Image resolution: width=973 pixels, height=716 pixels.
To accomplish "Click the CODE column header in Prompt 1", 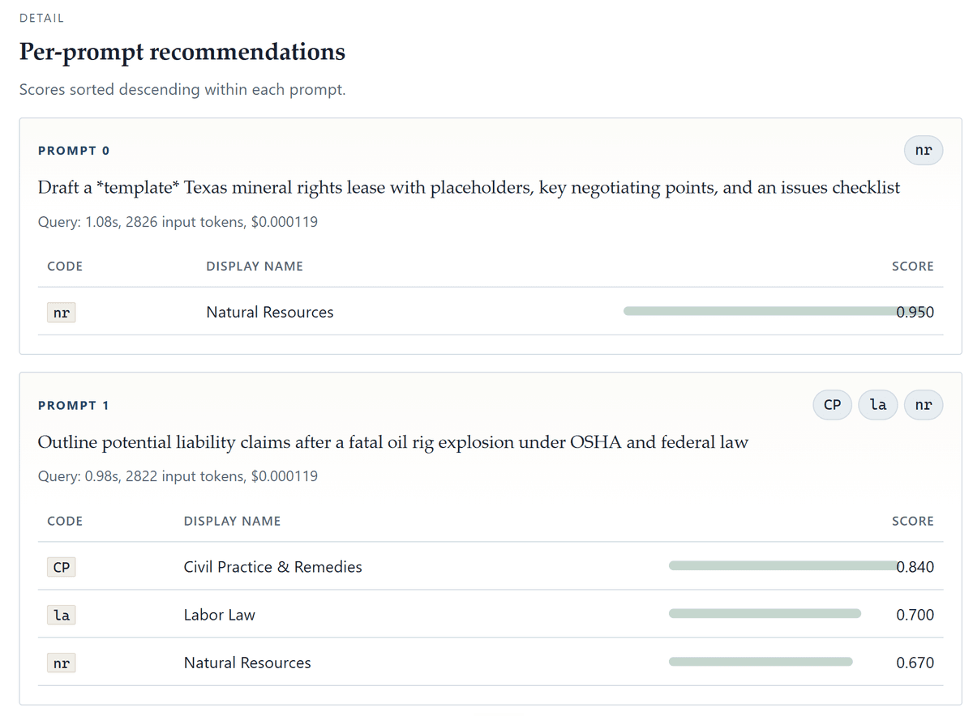I will click(x=65, y=521).
